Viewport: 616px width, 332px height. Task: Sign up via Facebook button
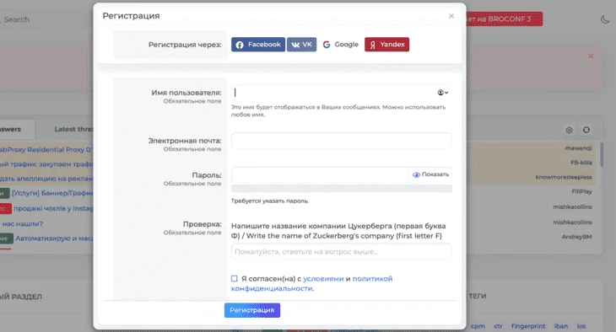(x=258, y=45)
